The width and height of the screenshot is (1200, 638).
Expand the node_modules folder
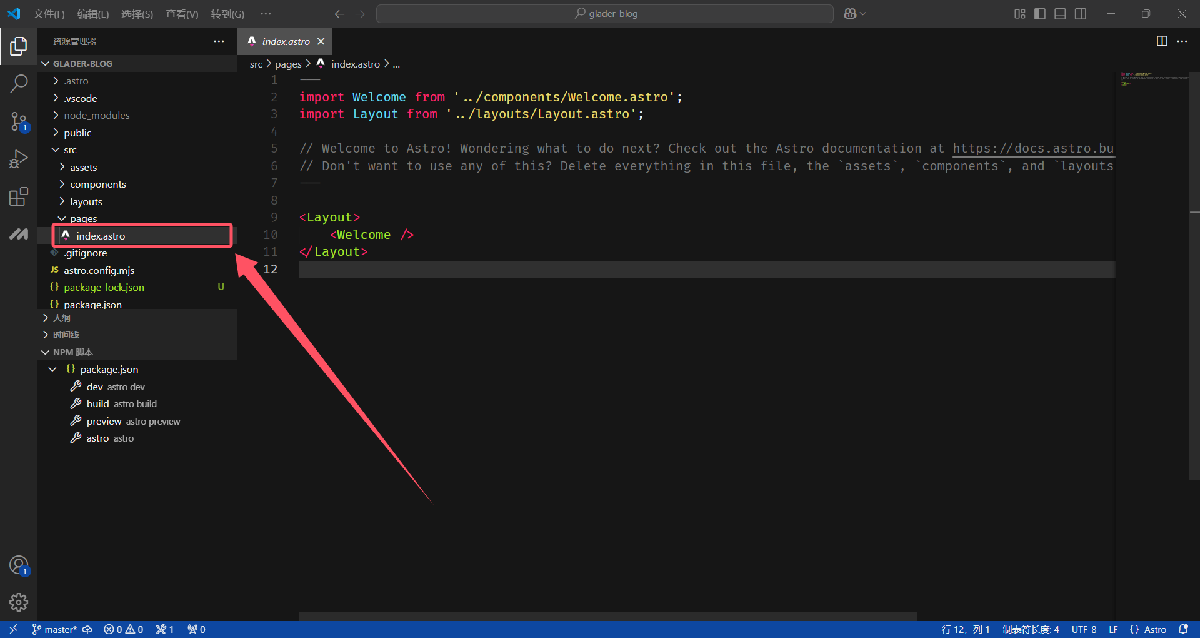point(96,116)
